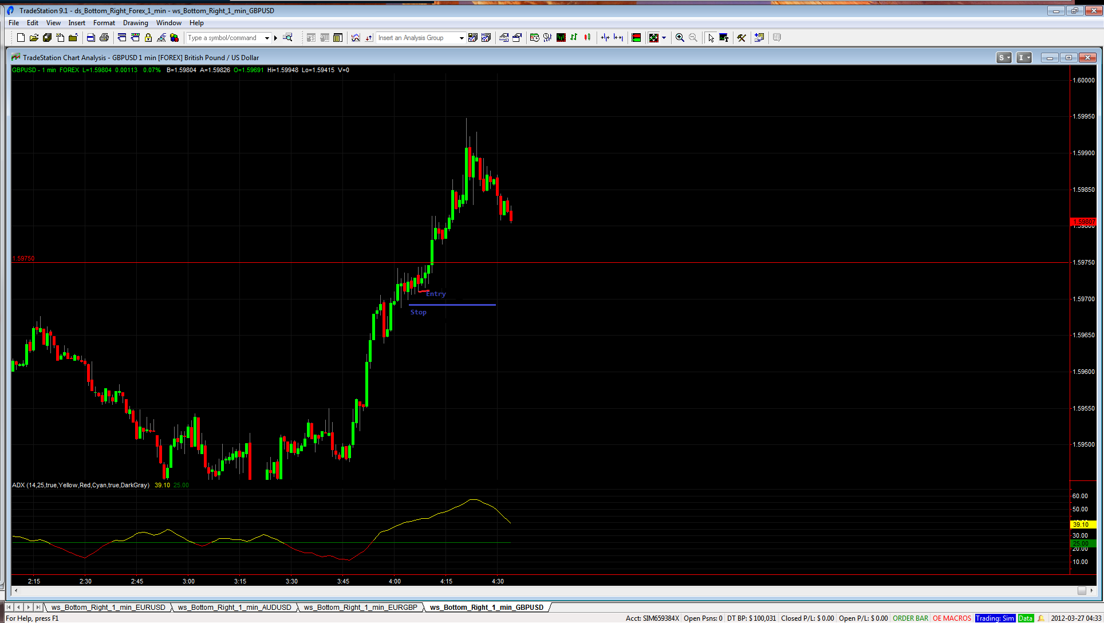This screenshot has width=1104, height=623.
Task: Click the Stop label on the chart
Action: [x=419, y=312]
